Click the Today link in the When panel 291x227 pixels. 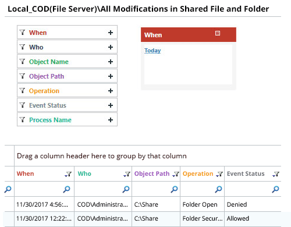pyautogui.click(x=152, y=51)
